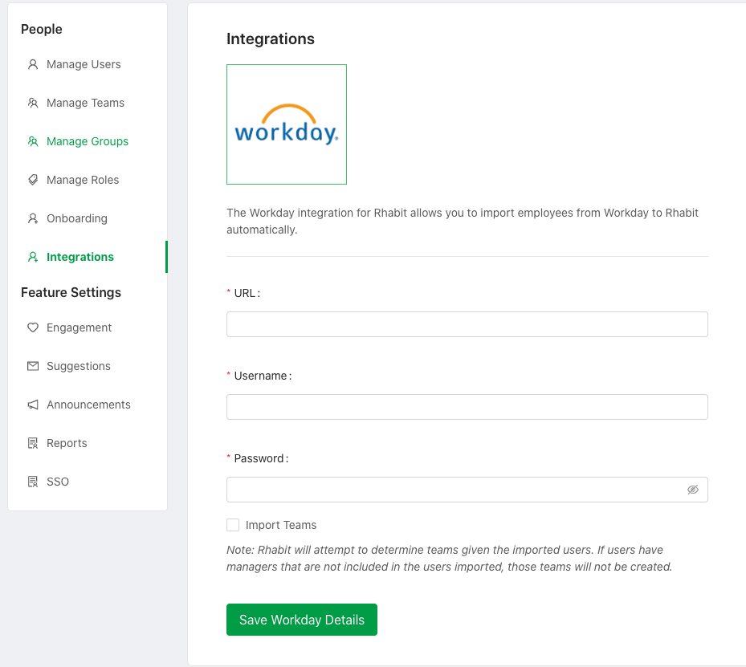Click the Announcements megaphone icon
746x667 pixels.
(33, 405)
